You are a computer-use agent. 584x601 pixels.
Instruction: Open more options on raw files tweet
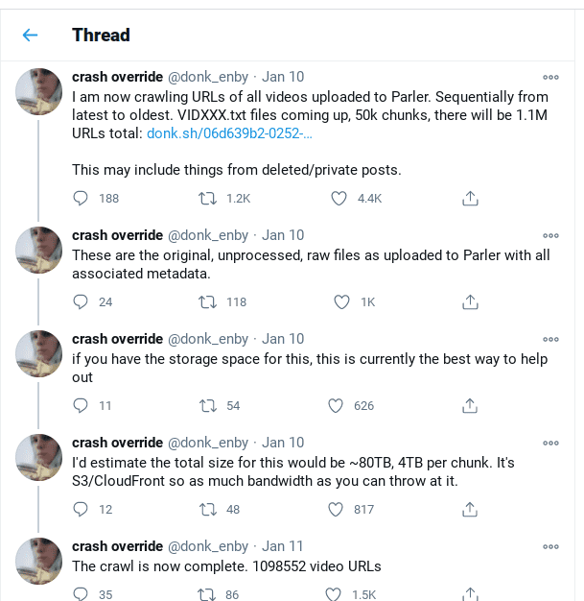tap(550, 235)
